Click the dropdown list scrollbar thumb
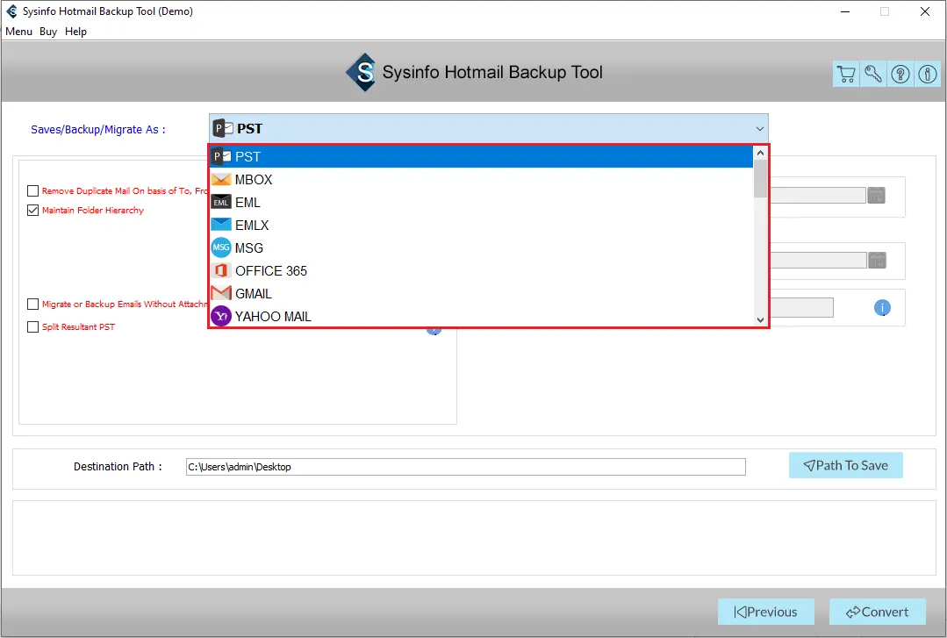The width and height of the screenshot is (947, 638). (x=760, y=179)
